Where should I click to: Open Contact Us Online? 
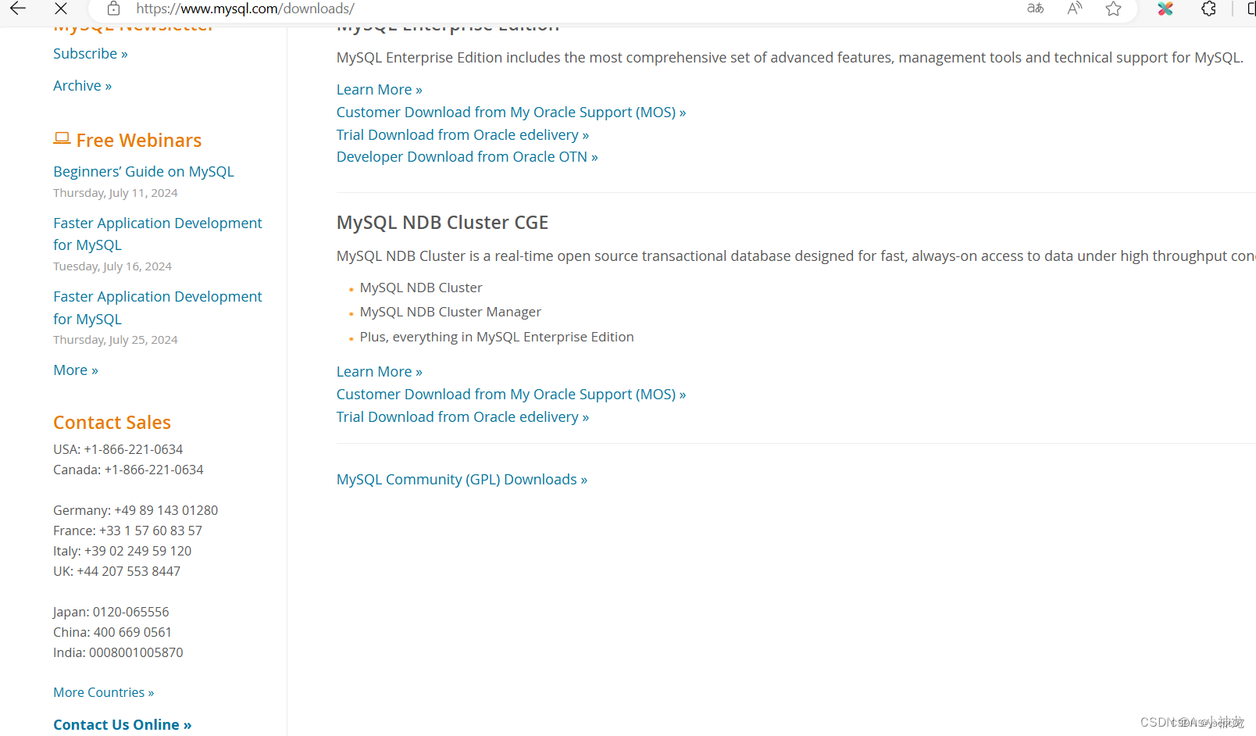(x=122, y=724)
